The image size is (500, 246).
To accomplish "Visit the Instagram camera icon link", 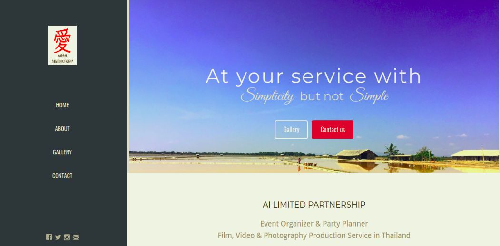I will tap(67, 237).
